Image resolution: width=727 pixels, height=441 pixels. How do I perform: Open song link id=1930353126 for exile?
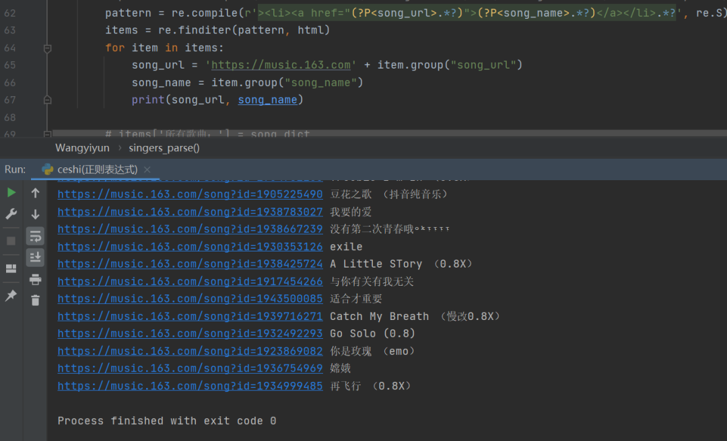click(190, 247)
